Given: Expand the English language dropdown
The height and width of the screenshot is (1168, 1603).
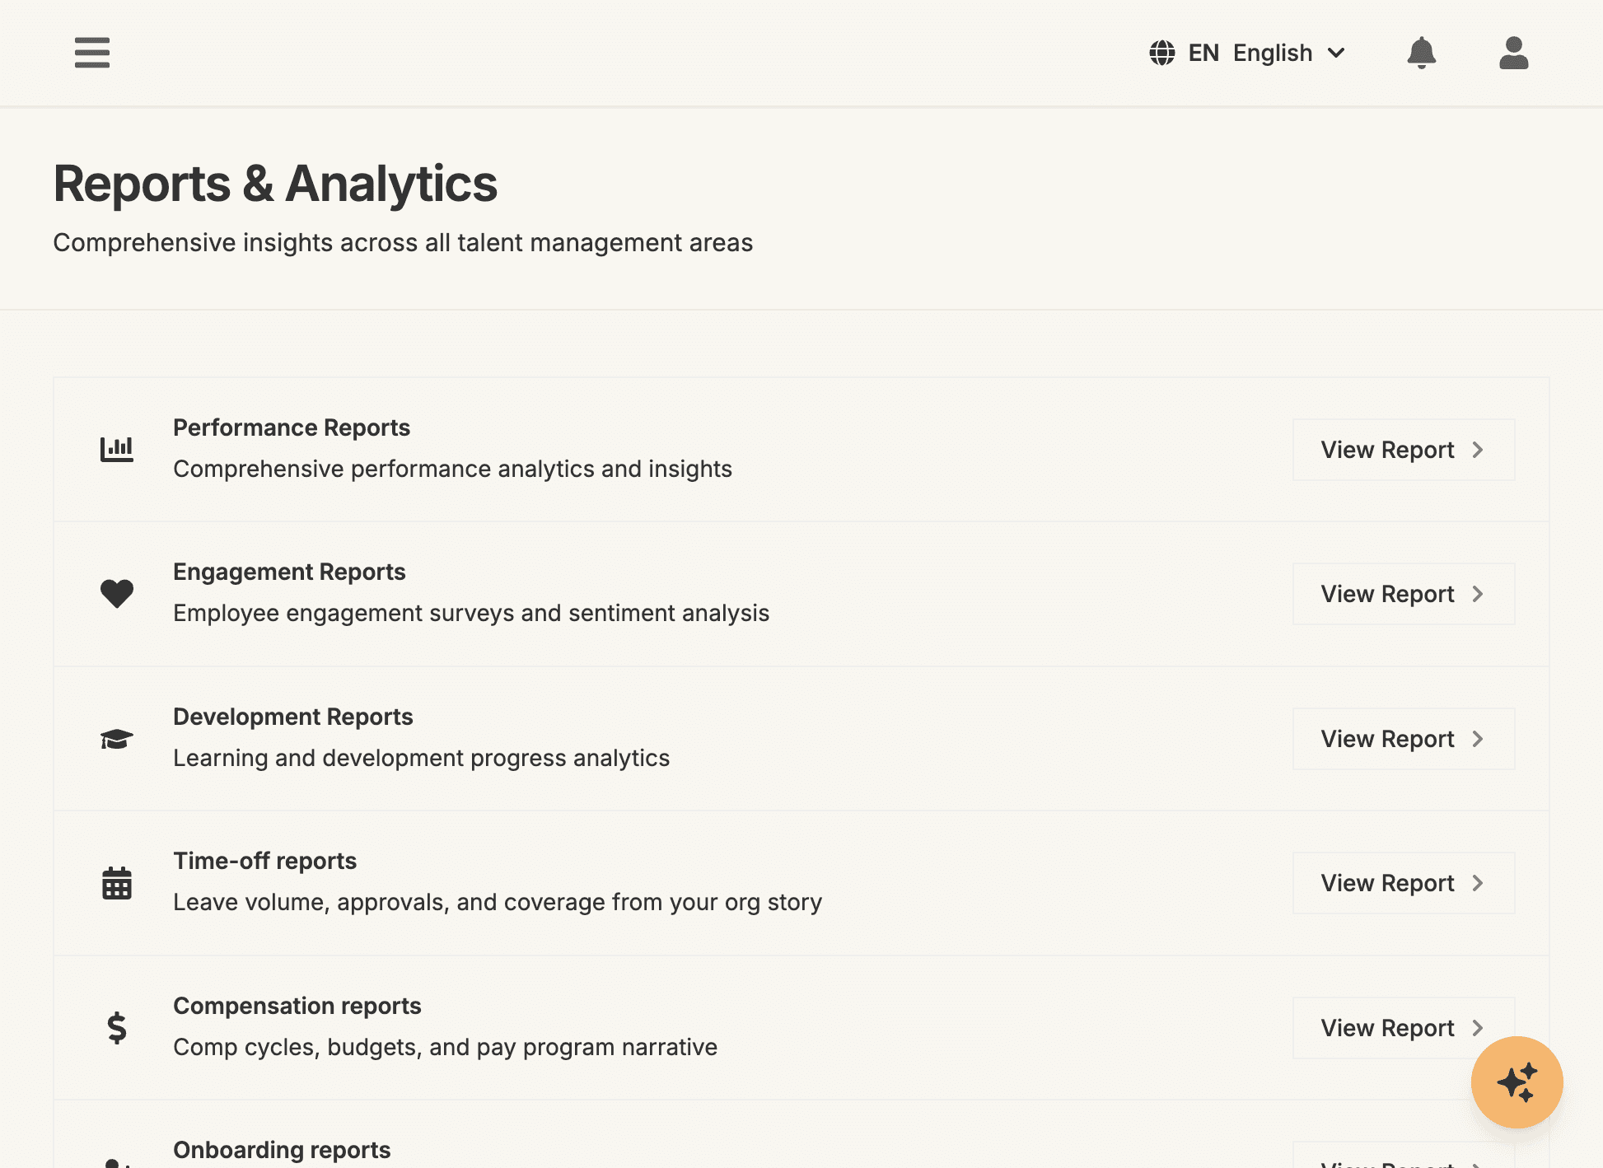Looking at the screenshot, I should click(1336, 53).
